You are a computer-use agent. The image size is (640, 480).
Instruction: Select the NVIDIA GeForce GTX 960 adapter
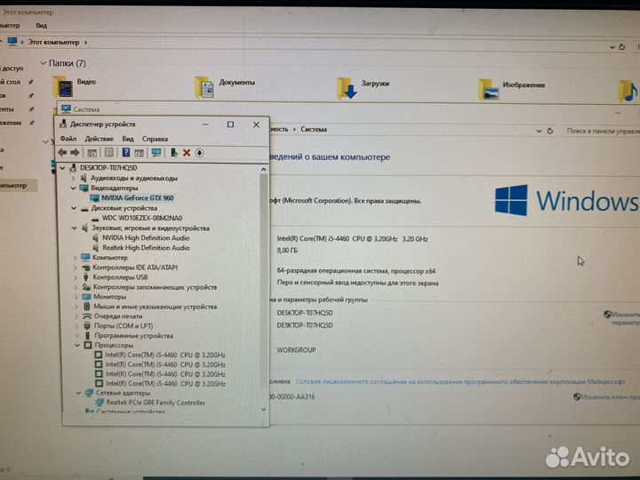pos(138,198)
